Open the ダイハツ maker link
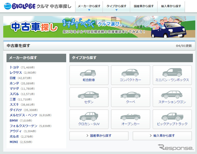Screen dimensions: 197x154 click(x=16, y=110)
